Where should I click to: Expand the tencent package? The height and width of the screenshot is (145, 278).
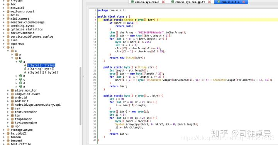(x=4, y=141)
